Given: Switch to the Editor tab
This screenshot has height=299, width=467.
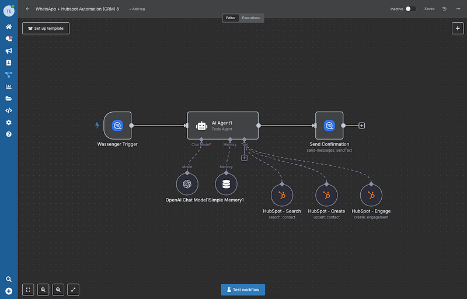Looking at the screenshot, I should 231,18.
